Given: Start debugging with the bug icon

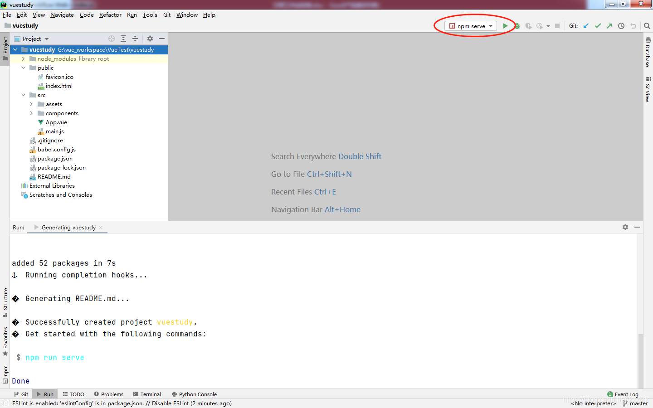Looking at the screenshot, I should (x=517, y=26).
